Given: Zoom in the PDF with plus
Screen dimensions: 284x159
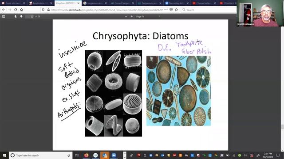Looking at the screenshot, I should (x=132, y=16).
